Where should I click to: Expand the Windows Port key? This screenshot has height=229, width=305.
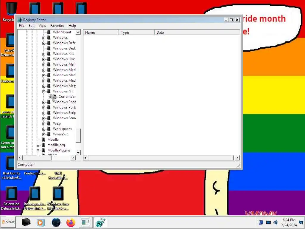(x=43, y=108)
